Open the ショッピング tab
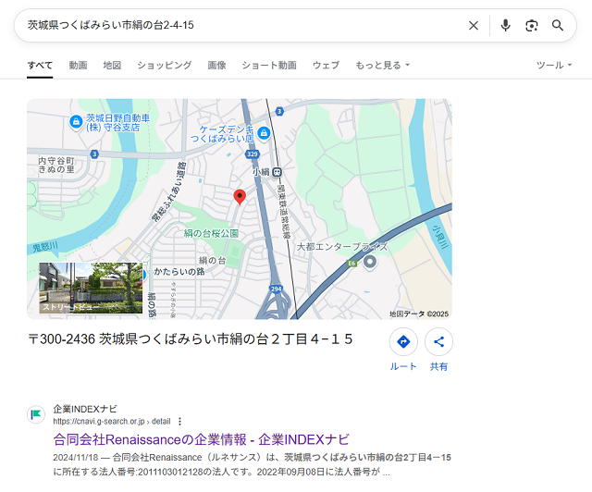 click(x=165, y=66)
